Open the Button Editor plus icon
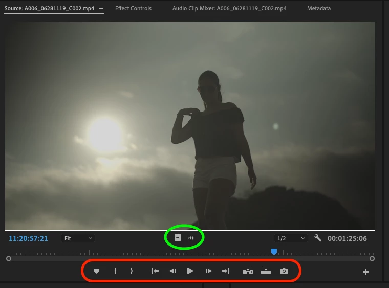The height and width of the screenshot is (288, 389). click(x=365, y=272)
